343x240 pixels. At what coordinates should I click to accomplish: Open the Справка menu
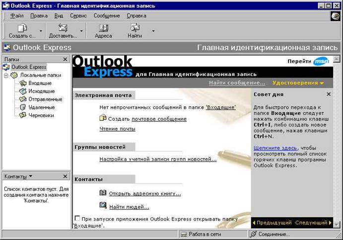pyautogui.click(x=137, y=16)
